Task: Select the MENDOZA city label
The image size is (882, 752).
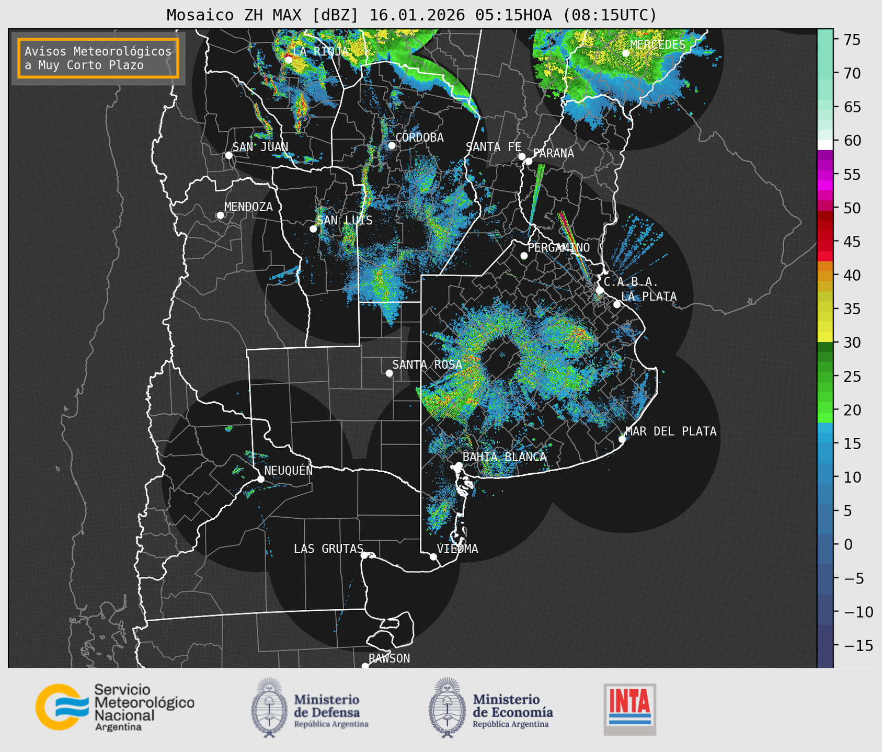Action: pos(248,207)
